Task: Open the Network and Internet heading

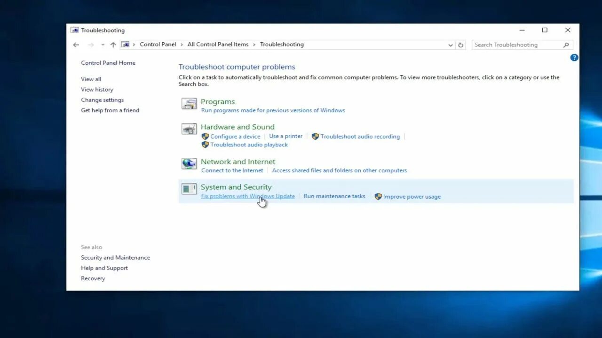Action: click(238, 161)
